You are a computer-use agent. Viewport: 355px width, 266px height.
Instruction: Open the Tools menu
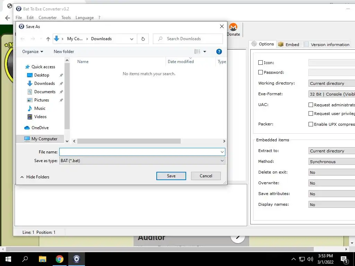tap(66, 18)
